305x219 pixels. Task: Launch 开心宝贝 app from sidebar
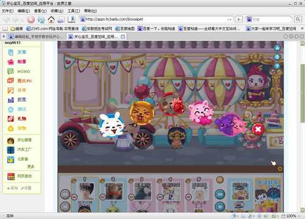tap(20, 140)
